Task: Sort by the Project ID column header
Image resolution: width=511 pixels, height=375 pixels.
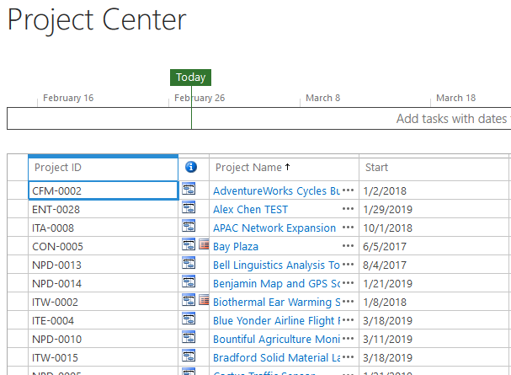Action: [x=103, y=168]
